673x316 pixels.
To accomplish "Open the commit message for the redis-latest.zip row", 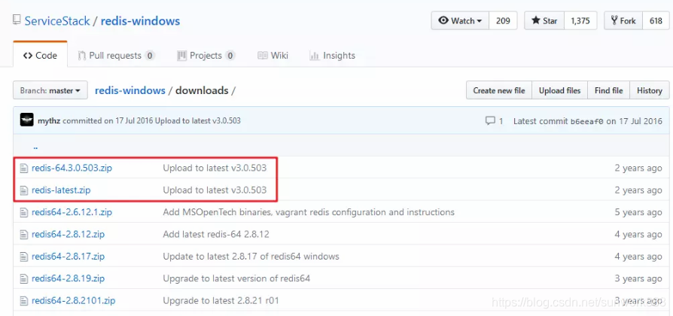I will pos(215,190).
